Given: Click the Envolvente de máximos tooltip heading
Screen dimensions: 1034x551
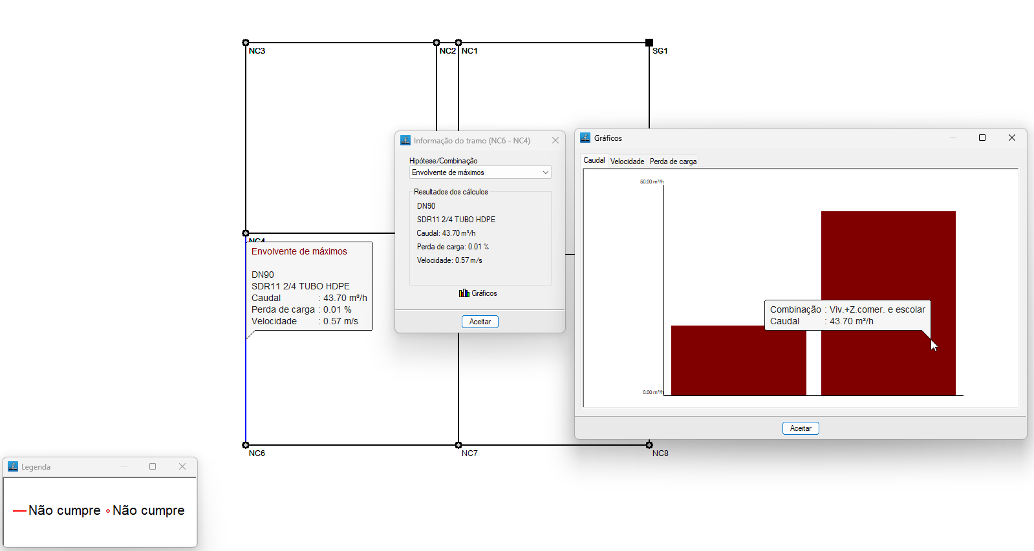Looking at the screenshot, I should [299, 251].
